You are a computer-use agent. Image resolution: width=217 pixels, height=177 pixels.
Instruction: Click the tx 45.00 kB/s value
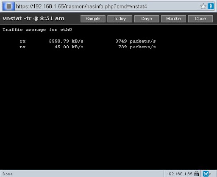[69, 47]
